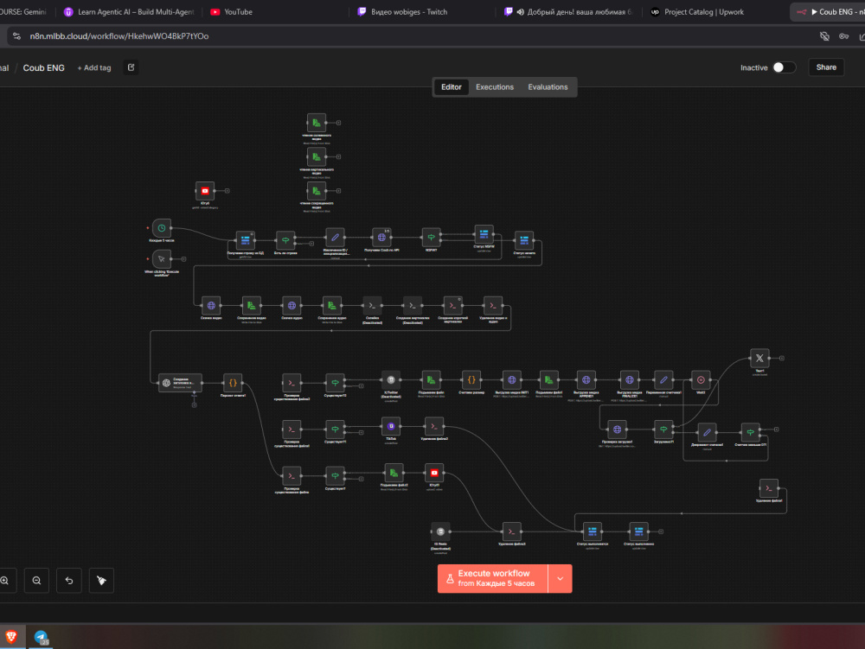This screenshot has height=649, width=865.
Task: Zoom out of the workflow canvas
Action: point(36,581)
